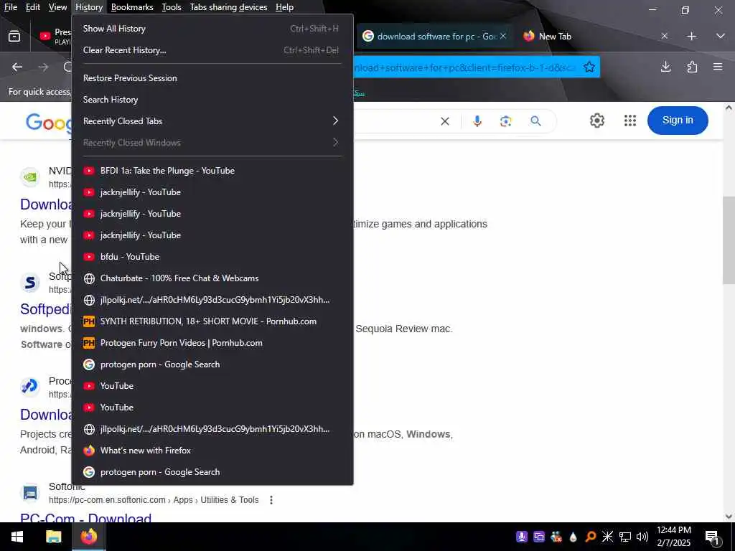Click the Softpedia result favicon
This screenshot has width=735, height=551.
click(30, 282)
